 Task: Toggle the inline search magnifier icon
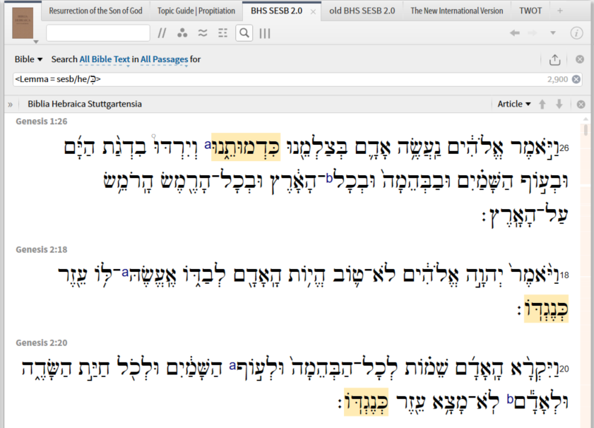coord(244,33)
